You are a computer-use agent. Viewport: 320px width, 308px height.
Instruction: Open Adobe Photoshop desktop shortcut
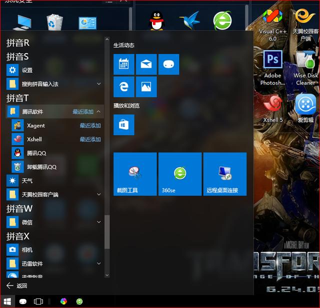273,67
